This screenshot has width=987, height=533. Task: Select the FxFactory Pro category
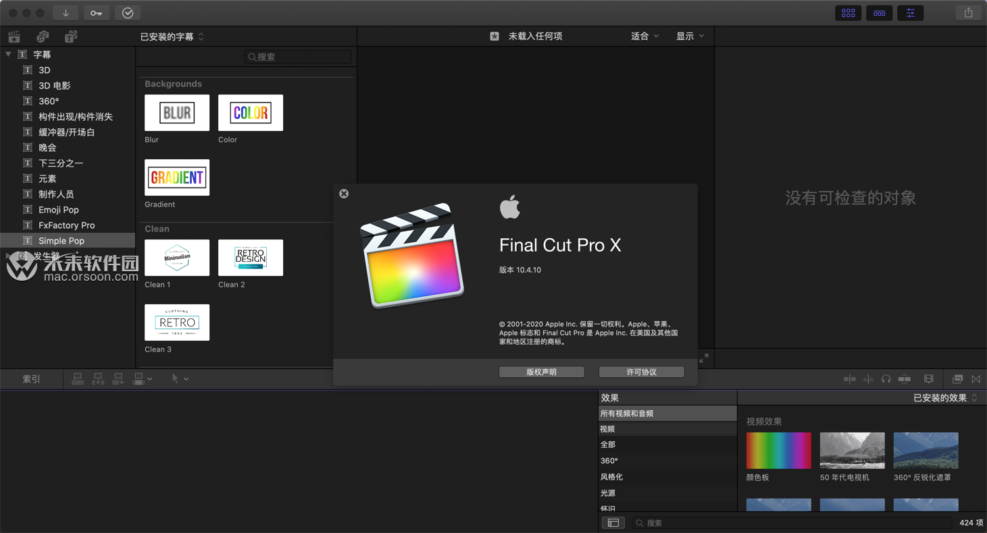coord(68,225)
